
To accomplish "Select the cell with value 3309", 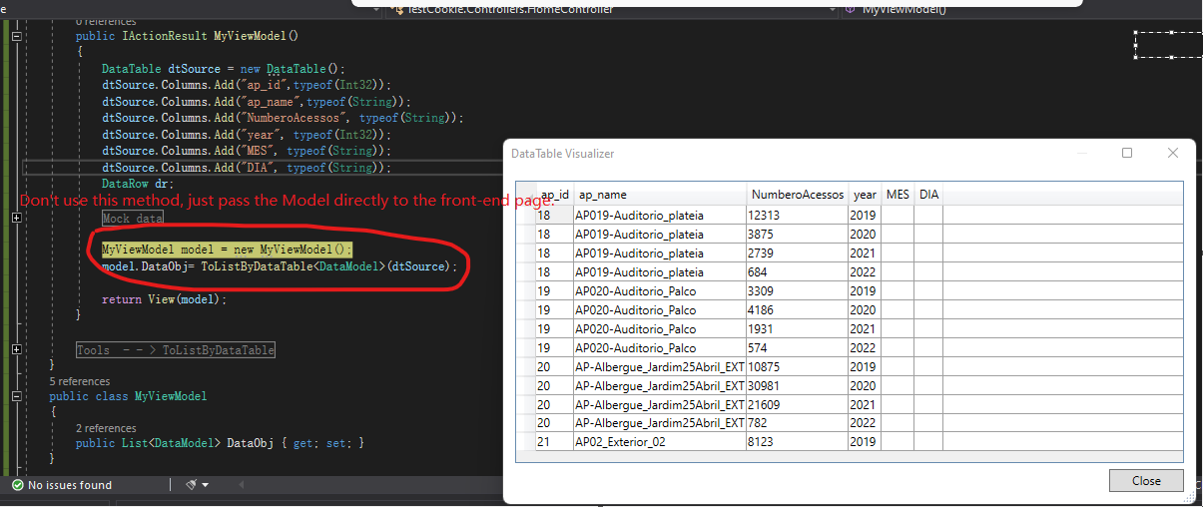I will tap(798, 290).
